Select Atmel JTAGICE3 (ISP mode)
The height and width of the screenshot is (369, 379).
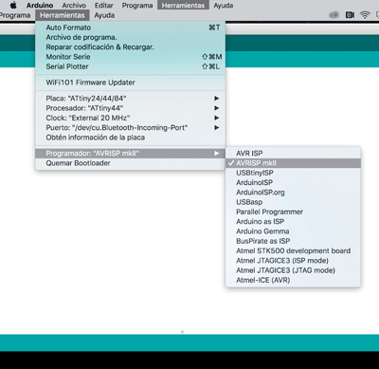click(x=293, y=261)
